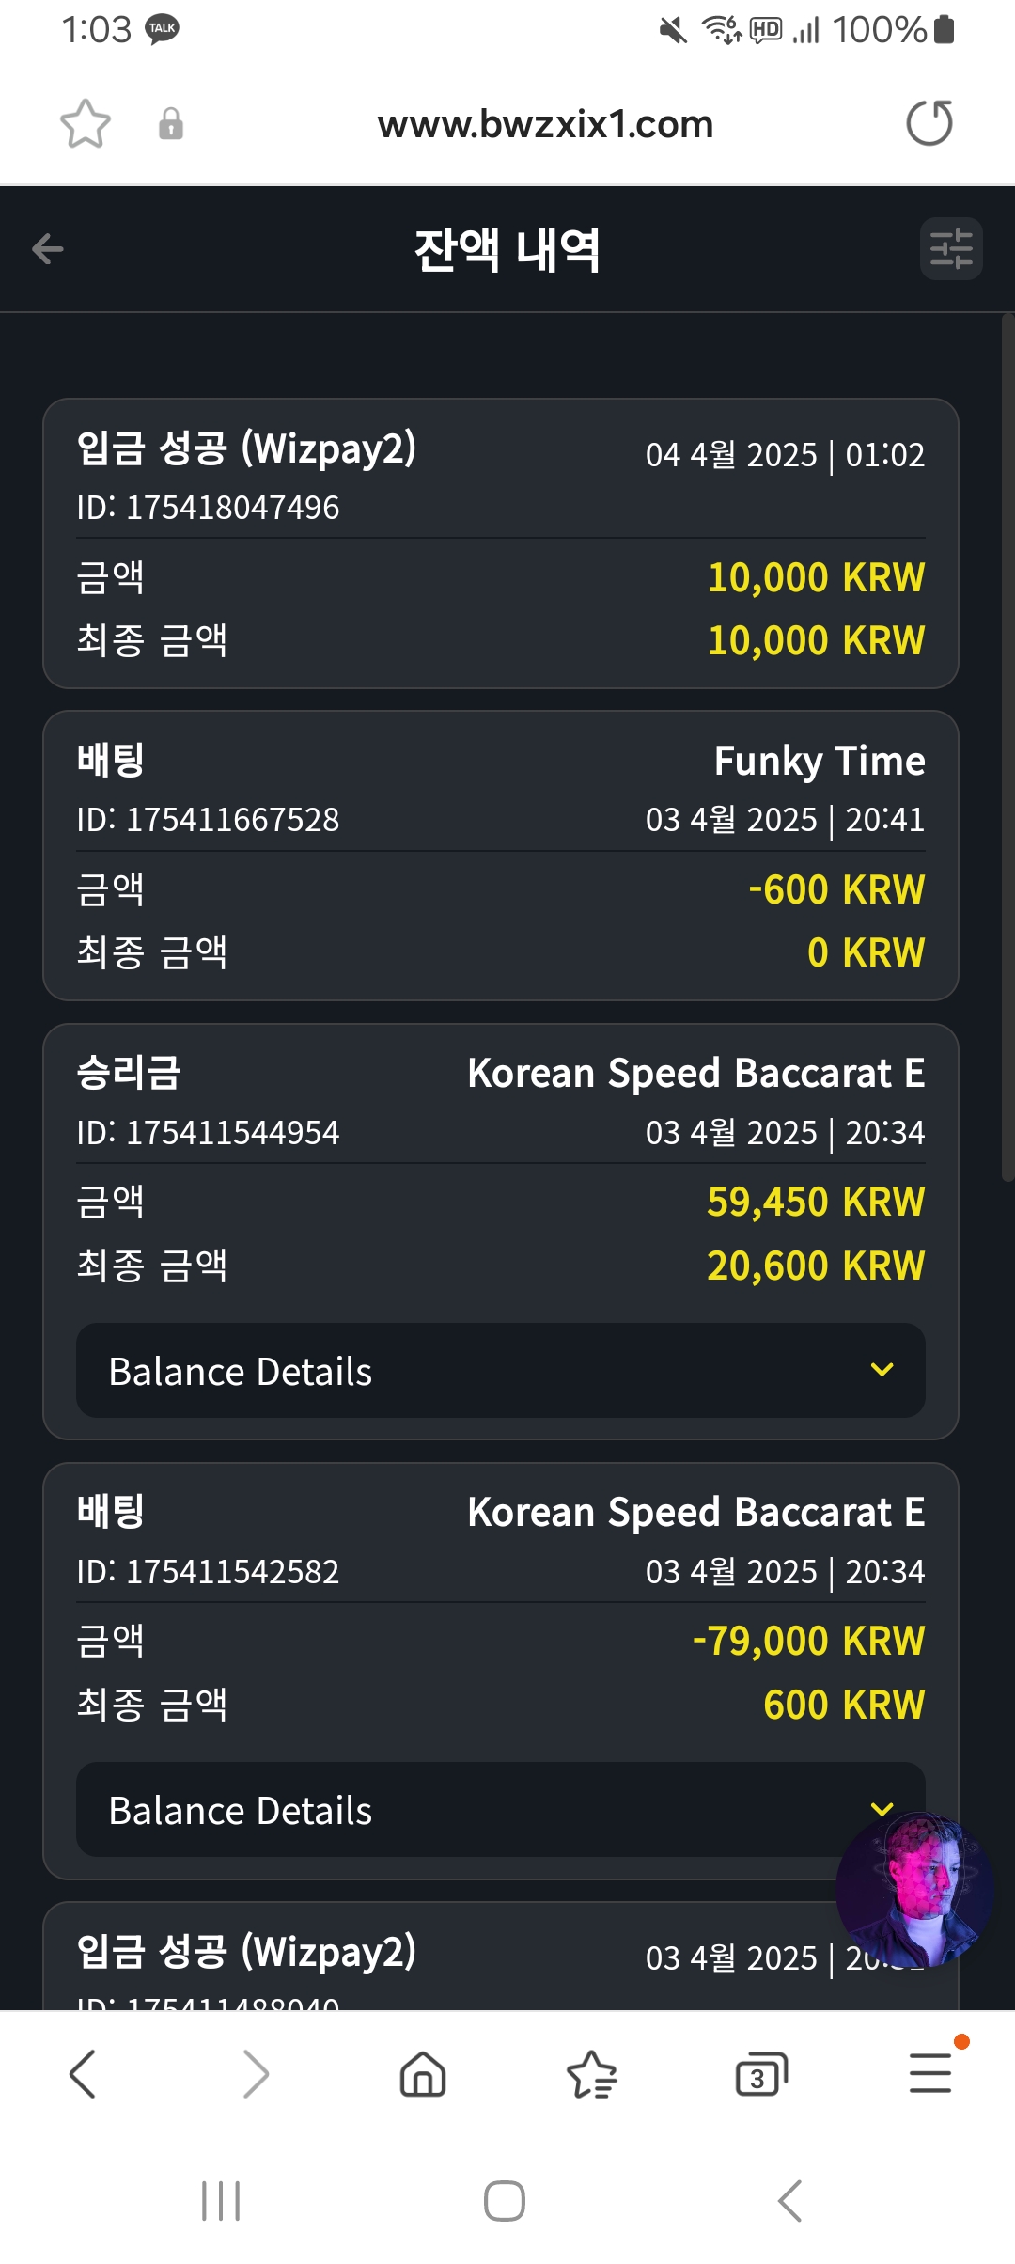This screenshot has width=1015, height=2264.
Task: Reload the page with refresh icon
Action: click(929, 124)
